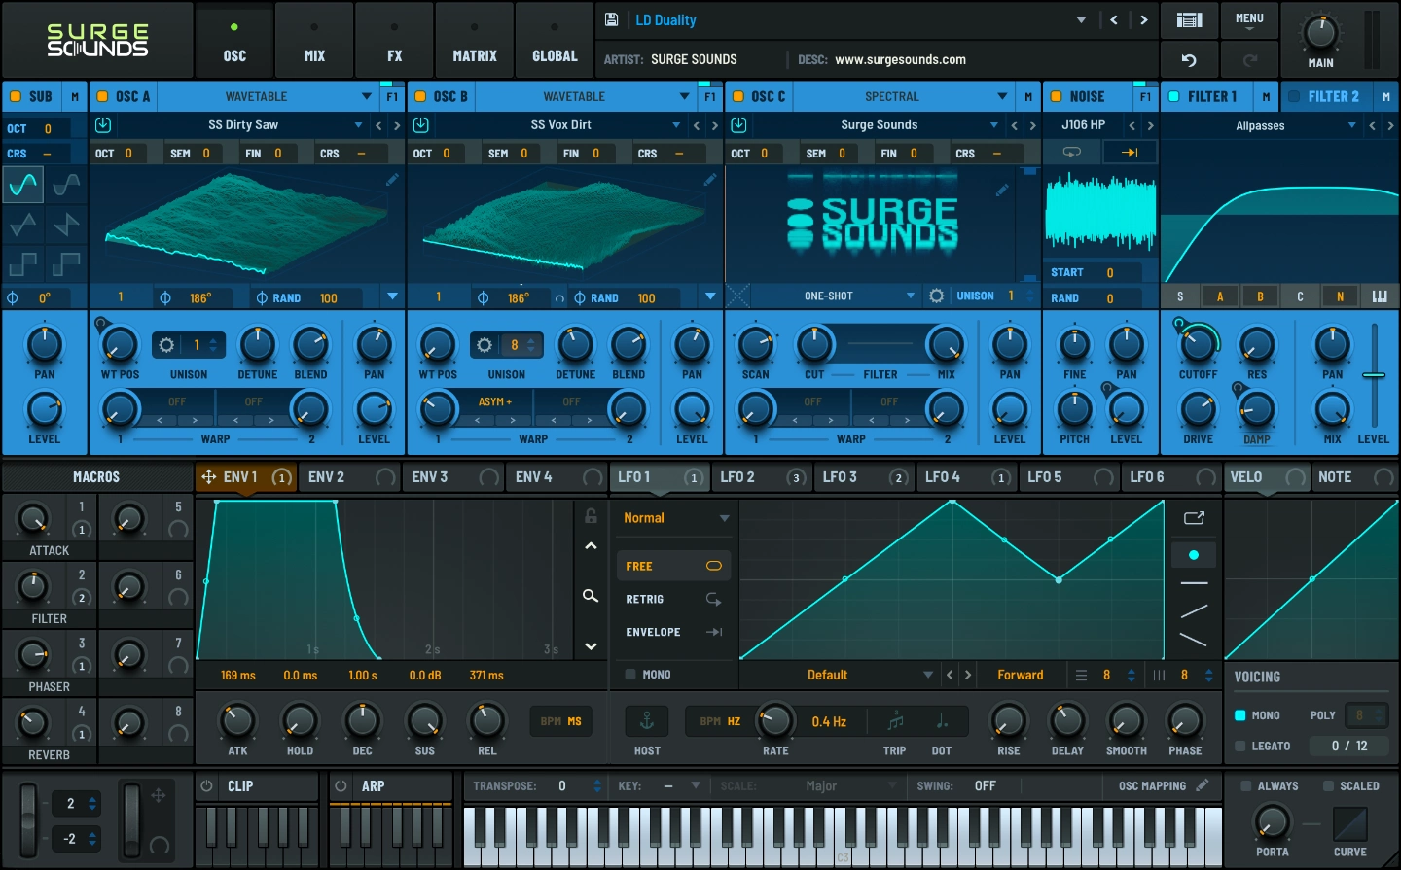The height and width of the screenshot is (870, 1401).
Task: Open the preset name dropdown arrow
Action: (1081, 19)
